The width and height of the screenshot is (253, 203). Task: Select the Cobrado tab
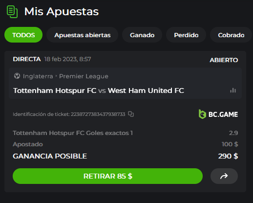pyautogui.click(x=231, y=35)
